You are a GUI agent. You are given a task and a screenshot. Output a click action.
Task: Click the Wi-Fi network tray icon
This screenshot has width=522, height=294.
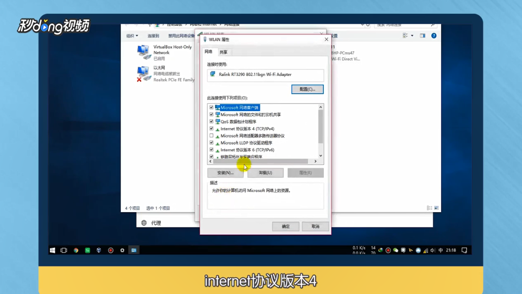pyautogui.click(x=426, y=250)
